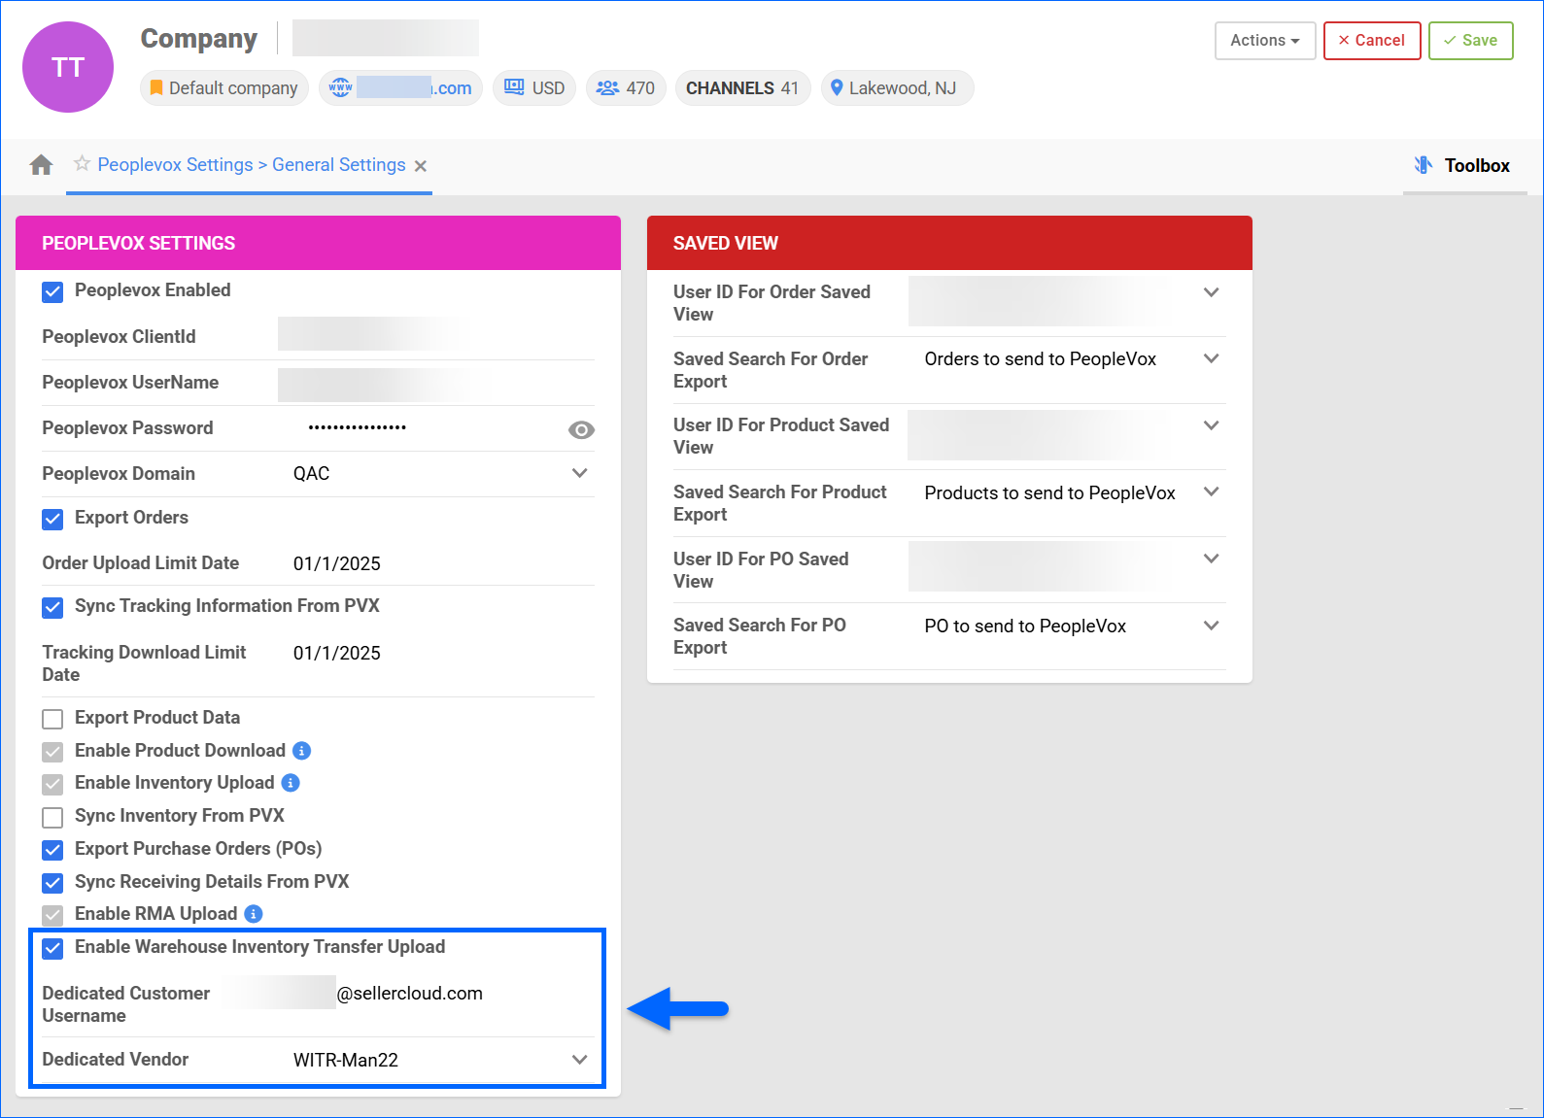The image size is (1544, 1118).
Task: Open the CHANNELS 41 chip
Action: coord(742,87)
